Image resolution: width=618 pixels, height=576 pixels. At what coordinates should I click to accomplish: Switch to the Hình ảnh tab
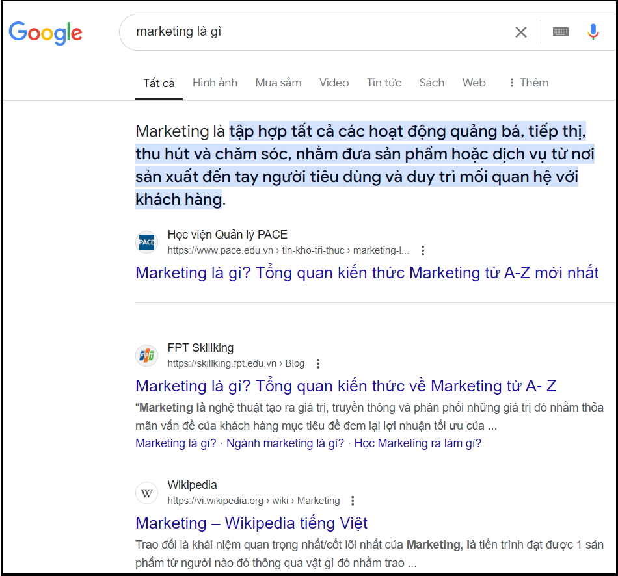(215, 83)
